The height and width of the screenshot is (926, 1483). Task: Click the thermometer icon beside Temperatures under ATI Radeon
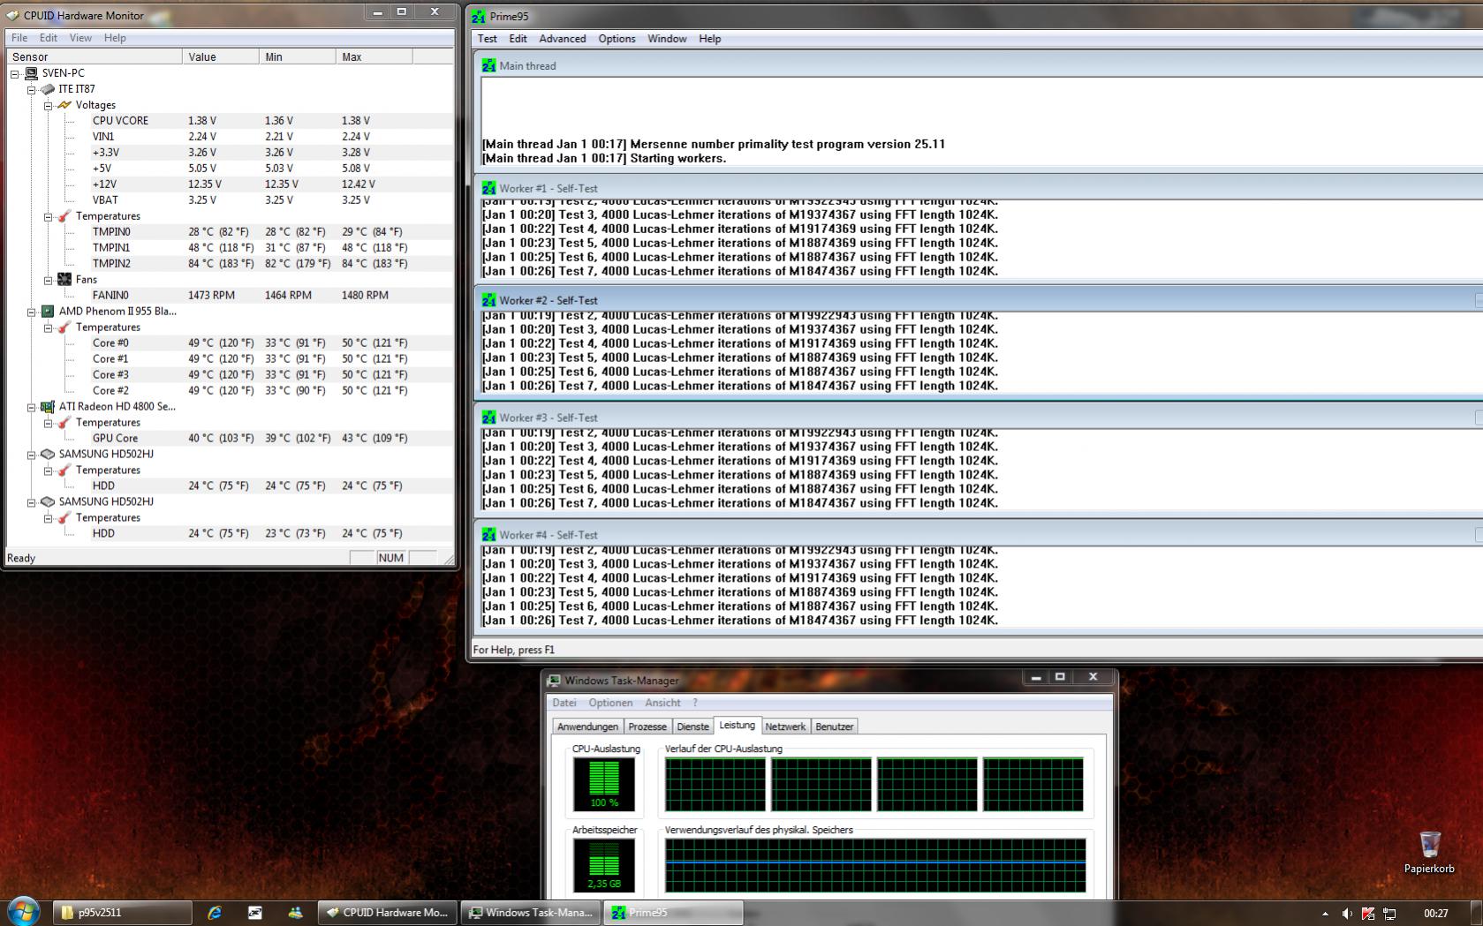click(64, 423)
